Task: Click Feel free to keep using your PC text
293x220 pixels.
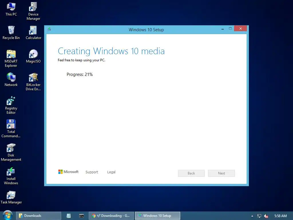Action: tap(82, 60)
